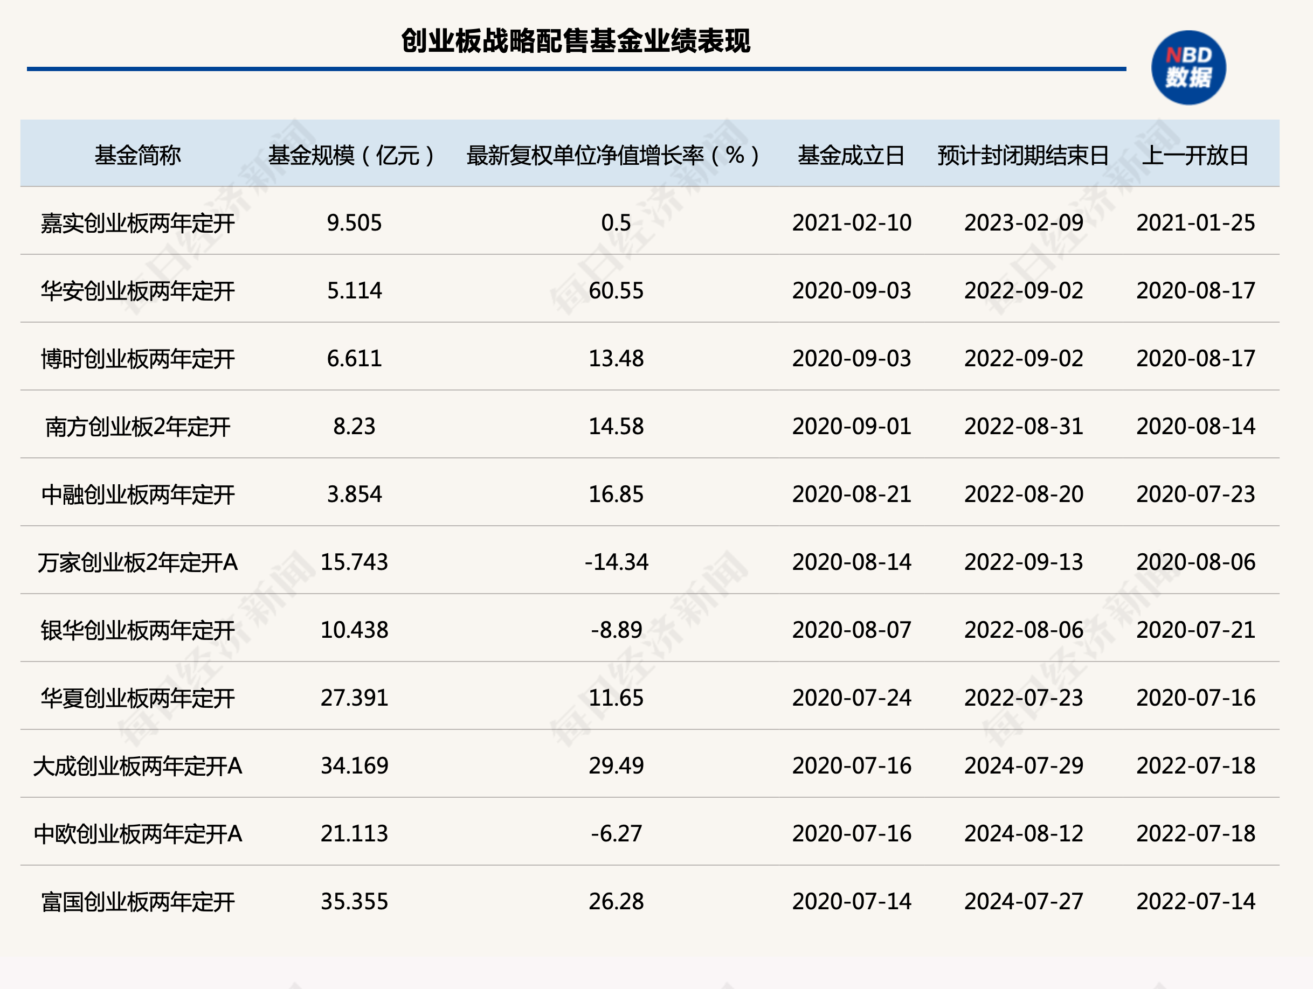Click establishment date 2020-07-24
This screenshot has height=989, width=1313.
(x=852, y=698)
